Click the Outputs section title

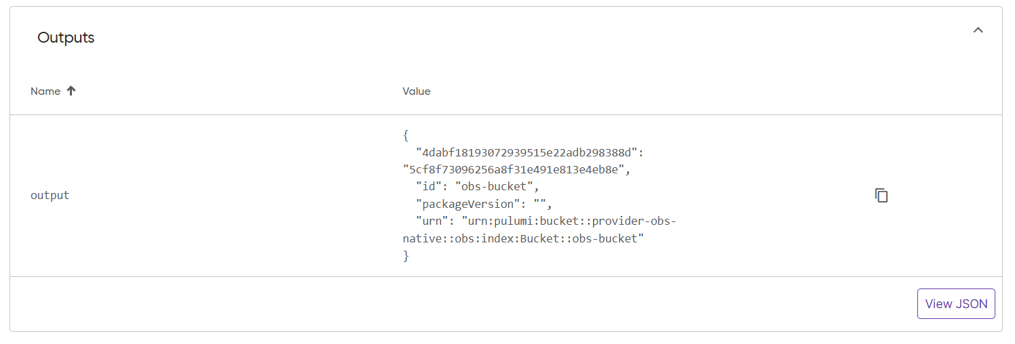pos(66,38)
